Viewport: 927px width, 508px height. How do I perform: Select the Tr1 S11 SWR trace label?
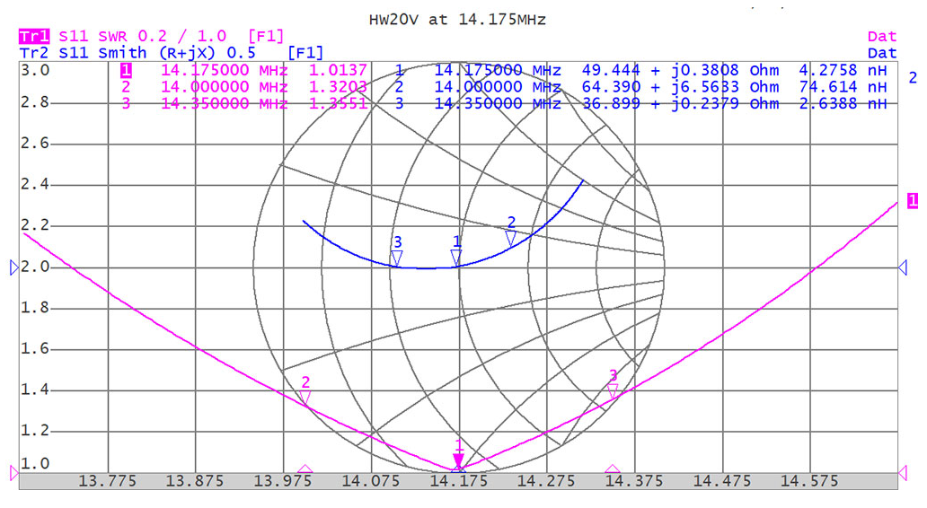tap(151, 36)
